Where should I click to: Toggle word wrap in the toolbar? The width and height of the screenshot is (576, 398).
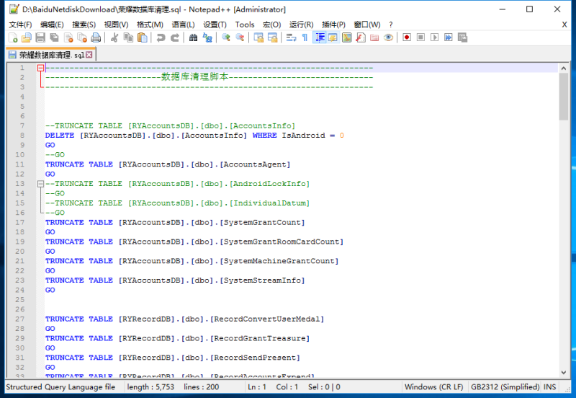(291, 37)
